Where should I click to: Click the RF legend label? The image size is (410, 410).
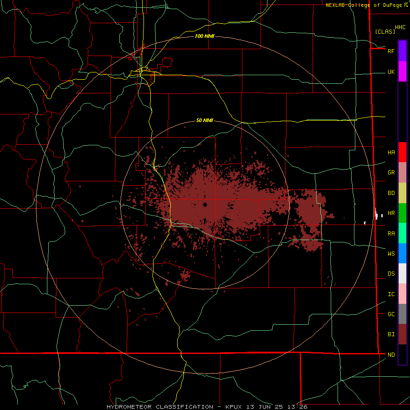tap(391, 51)
